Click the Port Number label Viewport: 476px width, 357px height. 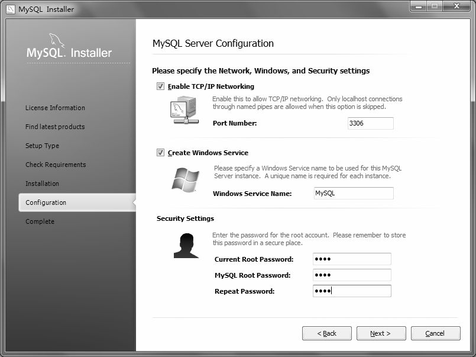[235, 123]
